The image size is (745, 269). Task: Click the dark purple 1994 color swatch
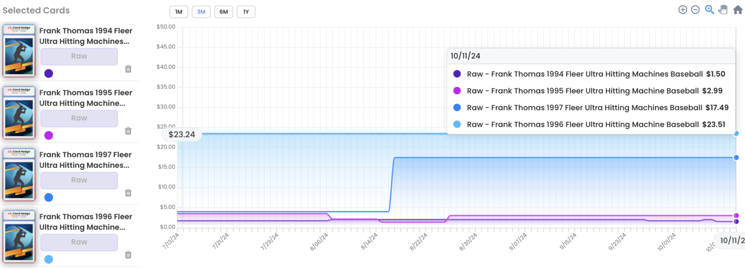click(x=49, y=74)
